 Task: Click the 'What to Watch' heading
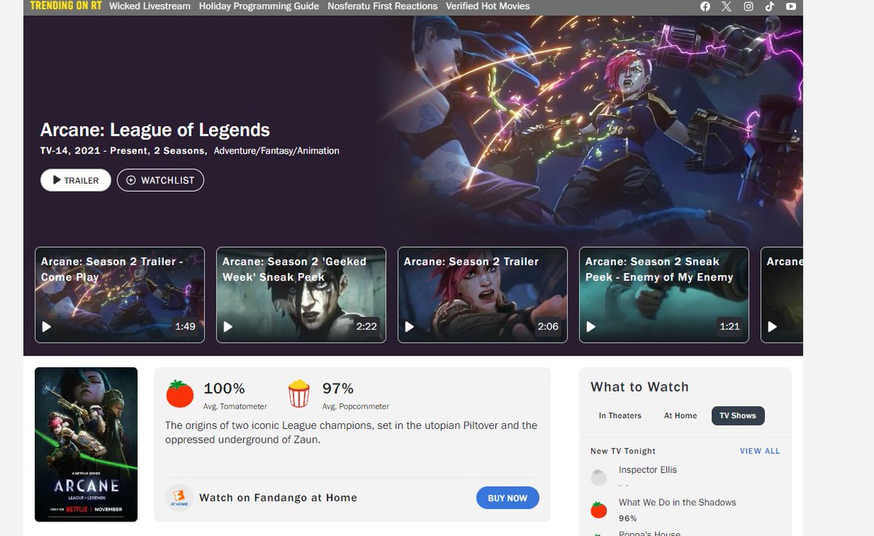pos(639,387)
